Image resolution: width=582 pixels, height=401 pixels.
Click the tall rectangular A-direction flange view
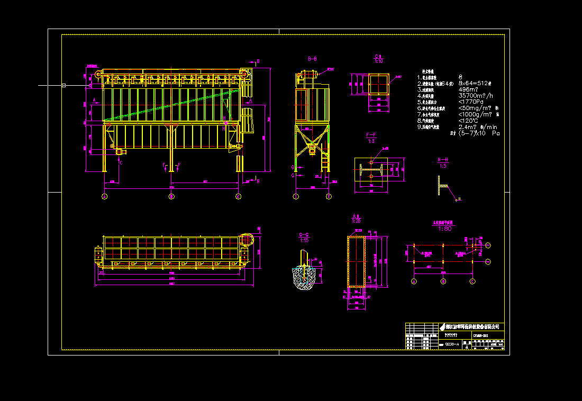356,262
